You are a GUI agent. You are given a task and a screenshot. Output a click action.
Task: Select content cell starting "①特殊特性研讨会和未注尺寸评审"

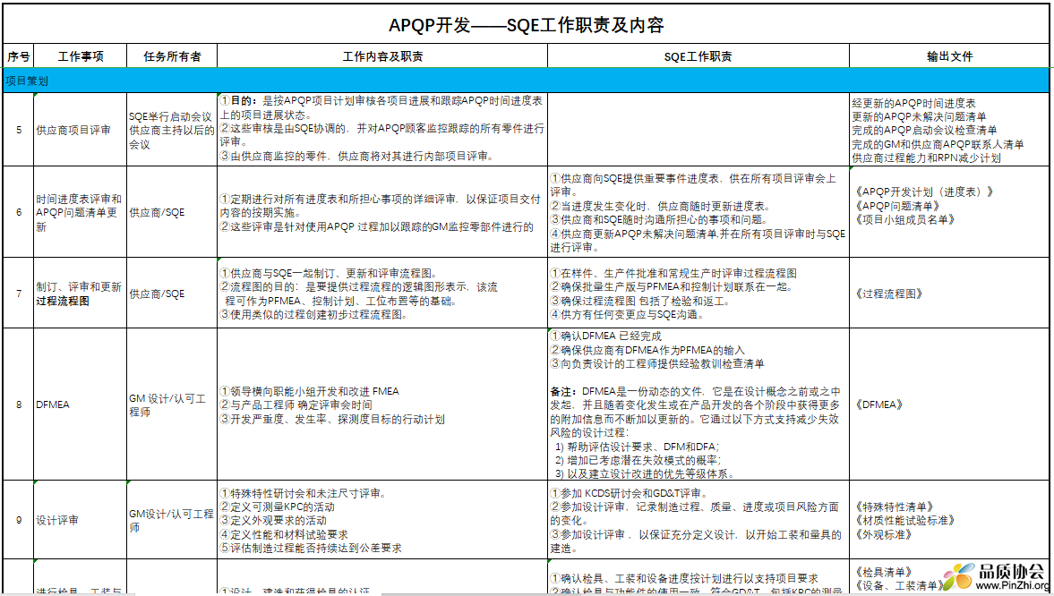tap(382, 519)
